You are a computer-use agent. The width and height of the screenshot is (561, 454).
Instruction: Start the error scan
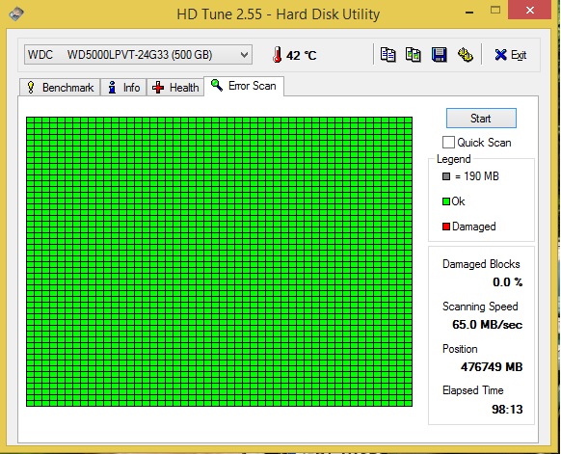pyautogui.click(x=481, y=118)
